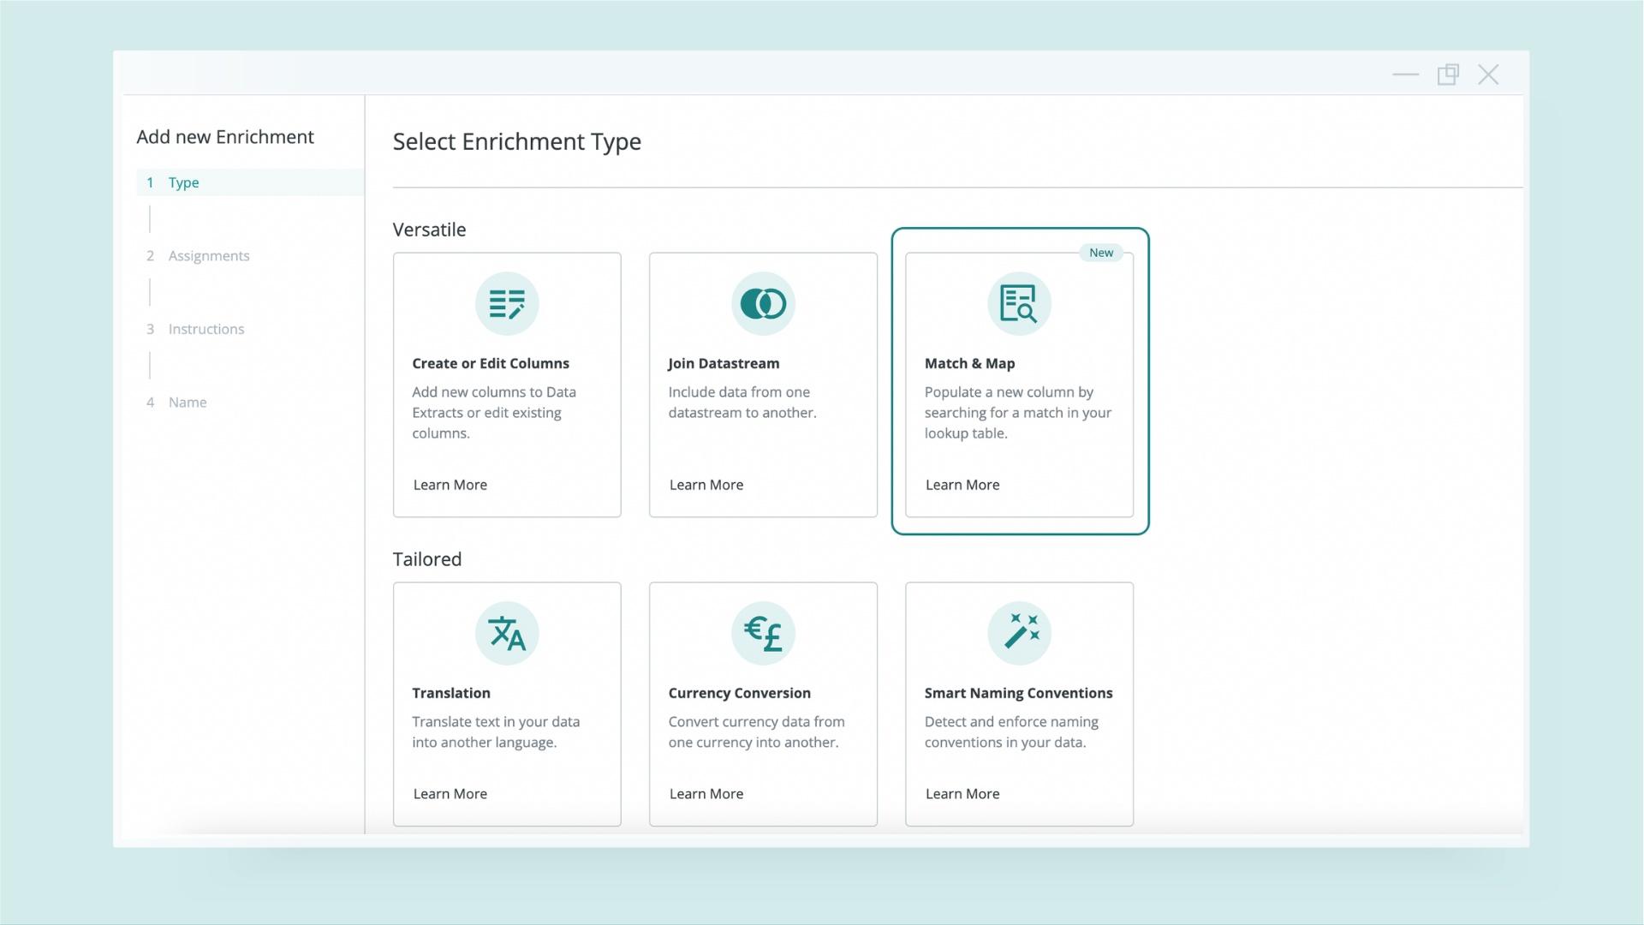Viewport: 1644px width, 925px height.
Task: Restore the dialog window size
Action: 1448,75
